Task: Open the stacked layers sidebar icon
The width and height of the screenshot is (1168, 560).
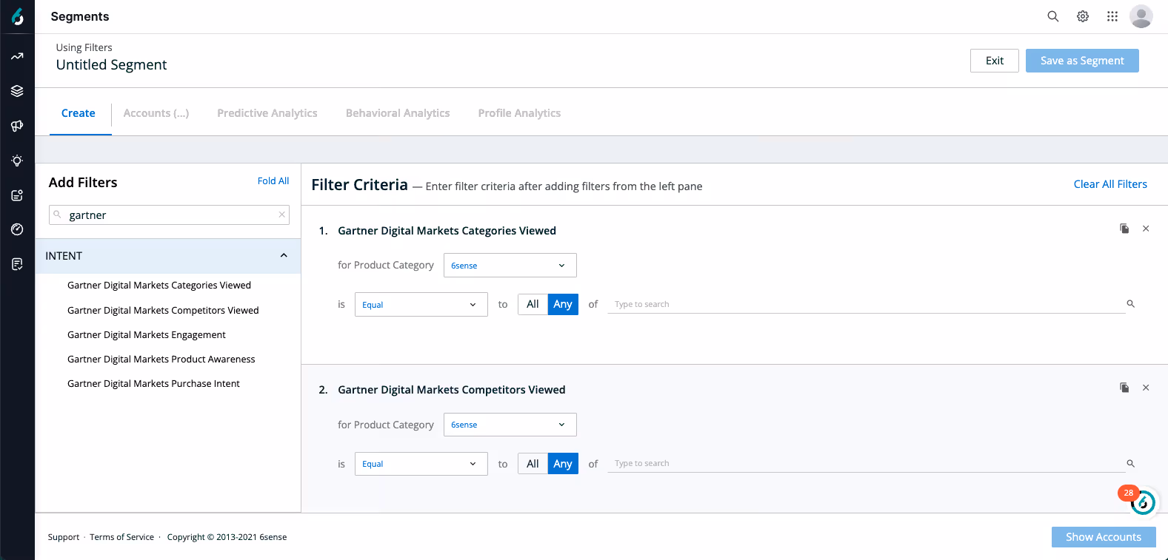Action: click(17, 91)
